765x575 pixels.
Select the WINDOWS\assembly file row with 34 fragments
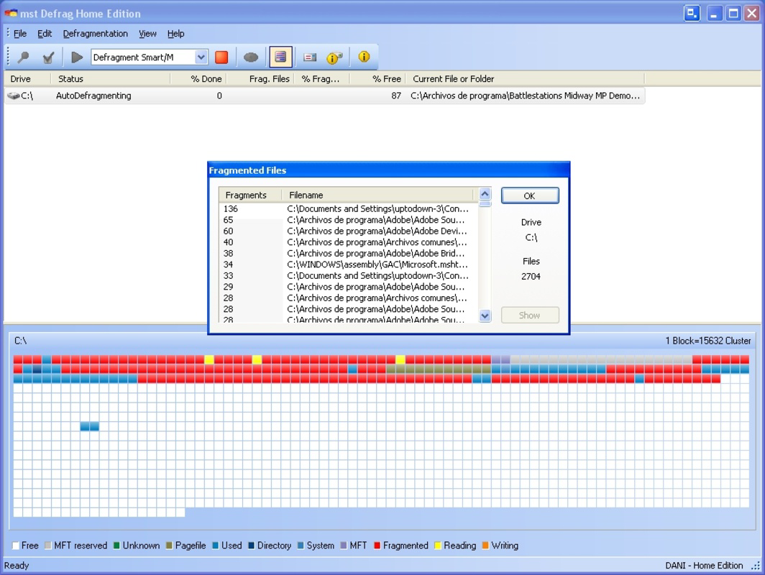pyautogui.click(x=348, y=264)
